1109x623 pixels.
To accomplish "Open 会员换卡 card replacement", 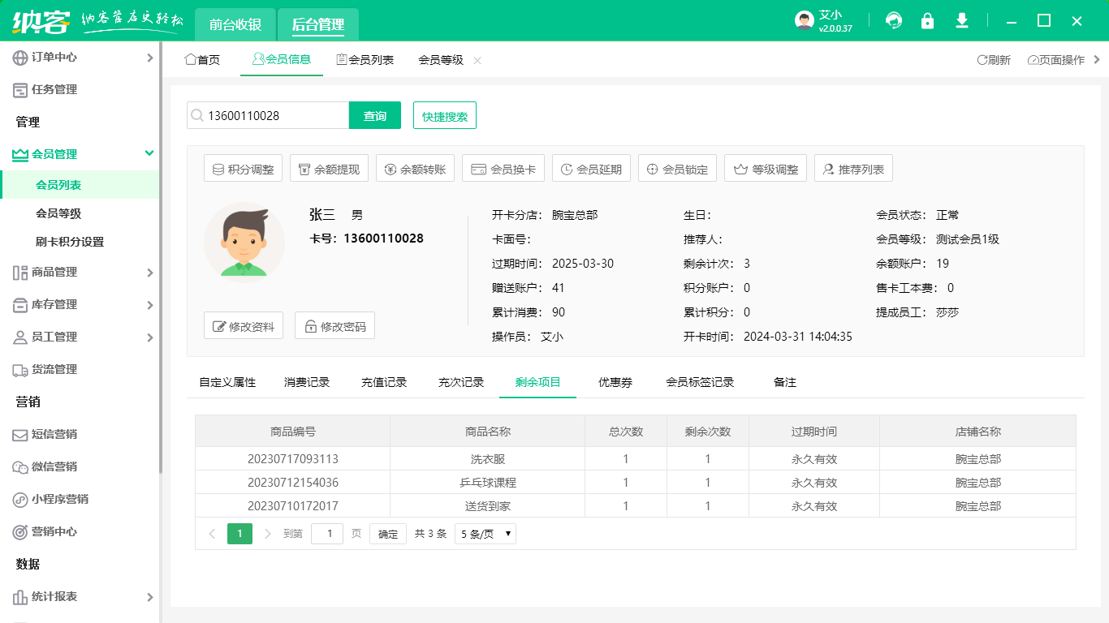I will coord(503,170).
